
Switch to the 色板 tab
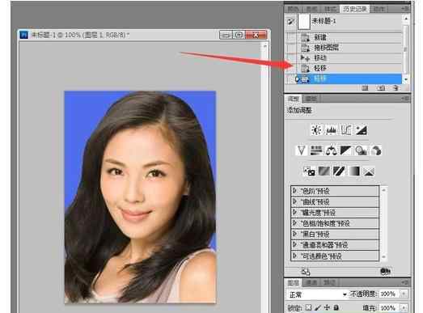point(311,9)
